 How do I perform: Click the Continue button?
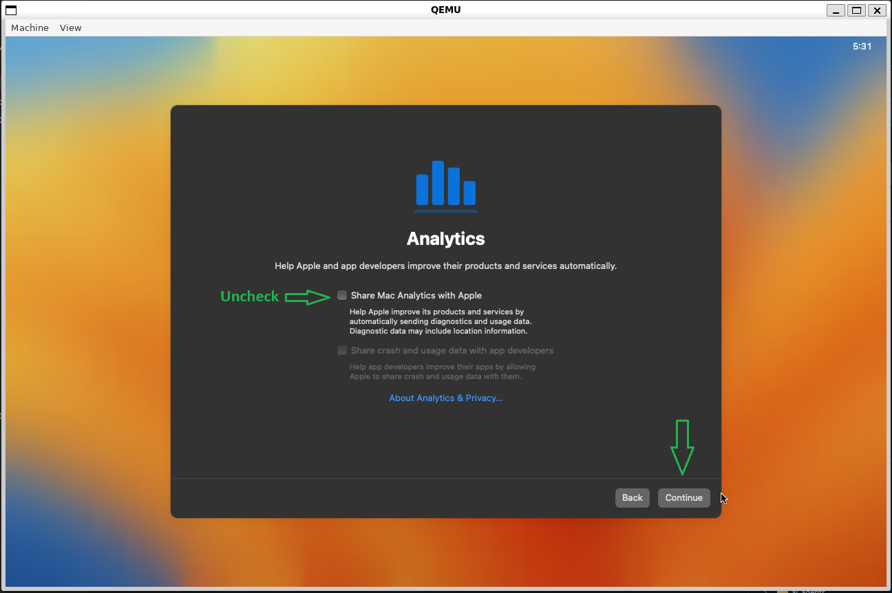(x=683, y=498)
